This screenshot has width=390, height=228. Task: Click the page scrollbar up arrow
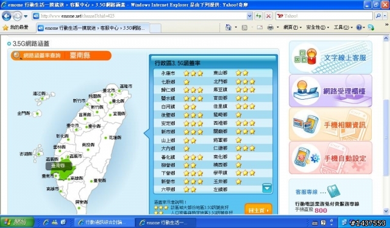(386, 38)
